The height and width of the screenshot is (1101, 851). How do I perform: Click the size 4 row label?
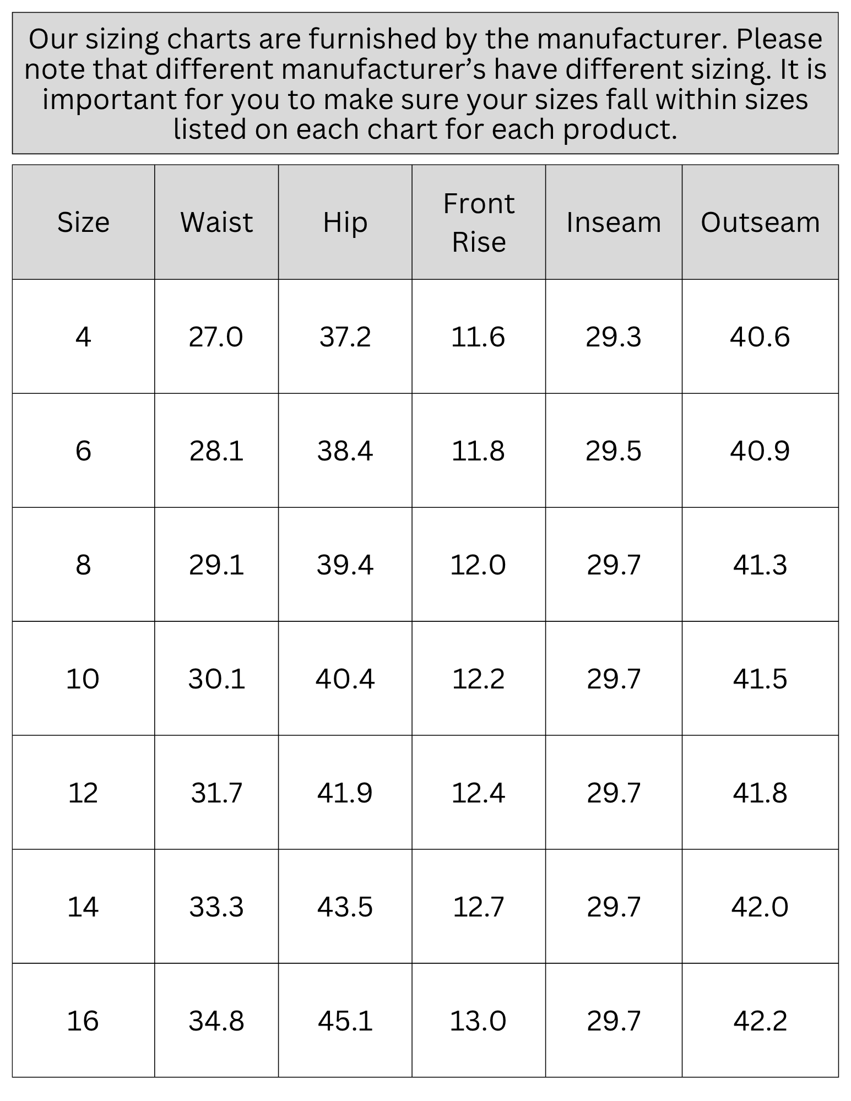click(83, 337)
